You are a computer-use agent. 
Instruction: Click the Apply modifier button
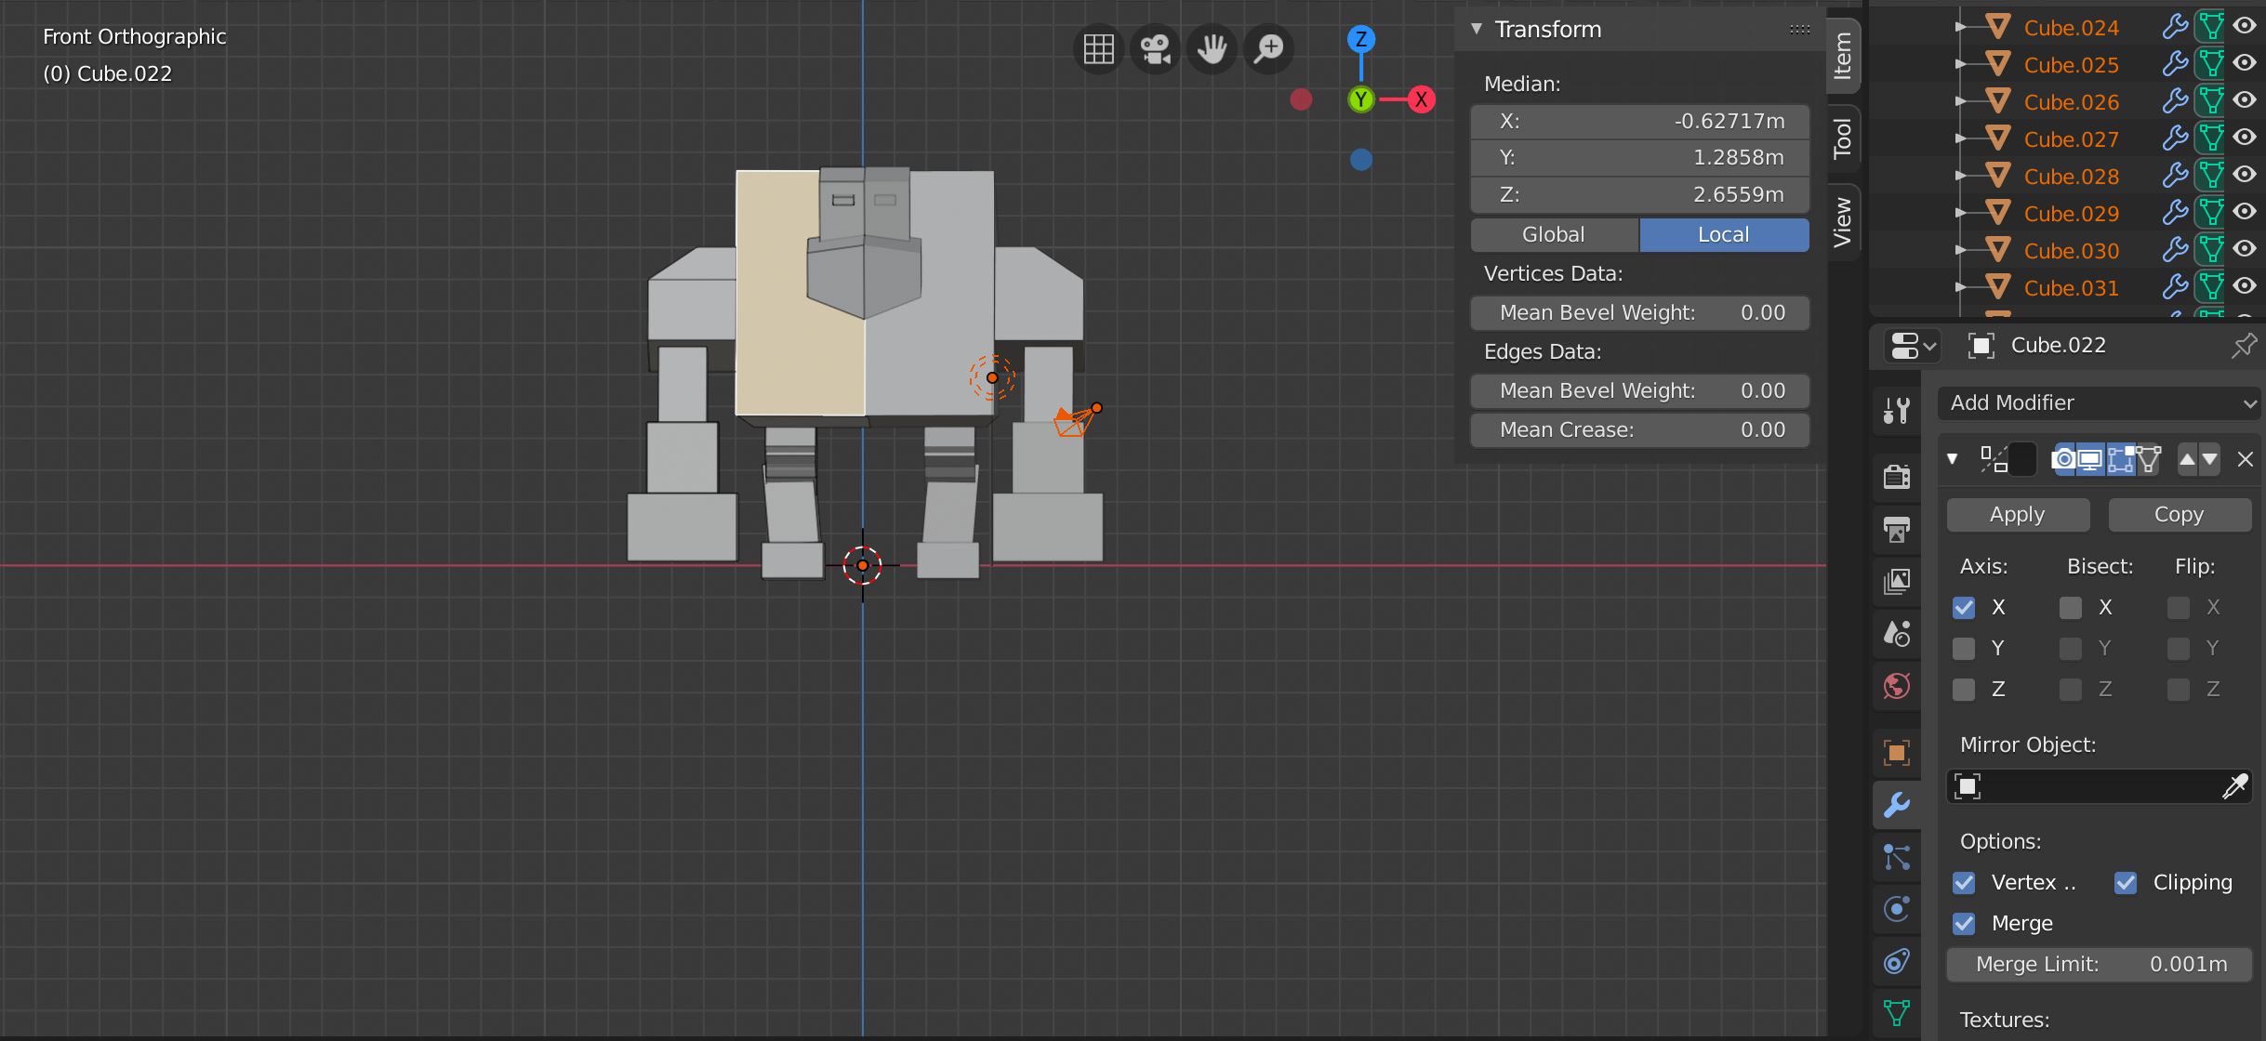(2018, 515)
